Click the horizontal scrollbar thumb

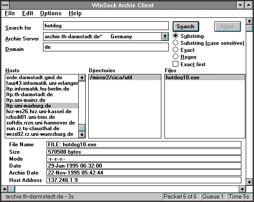(11, 189)
